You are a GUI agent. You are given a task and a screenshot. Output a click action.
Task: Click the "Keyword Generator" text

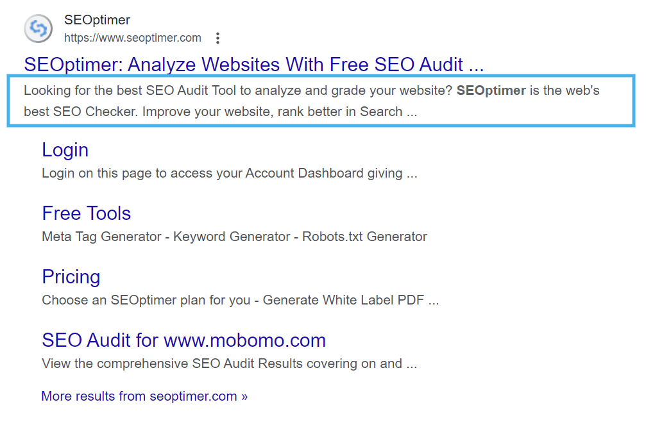click(232, 237)
